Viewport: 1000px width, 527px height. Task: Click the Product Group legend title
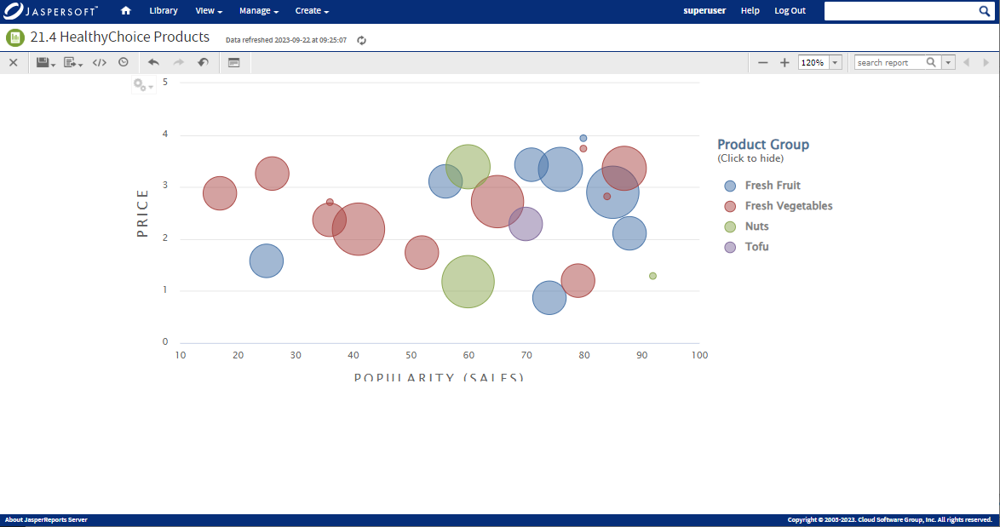coord(762,145)
